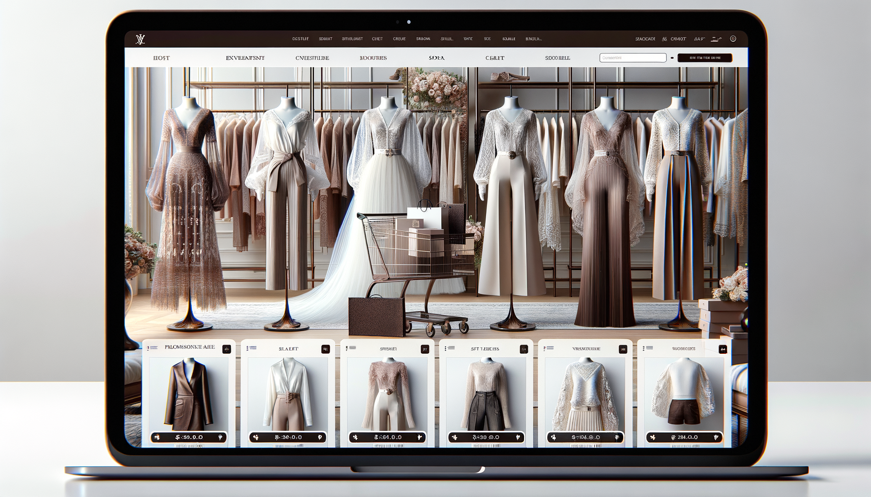Select CREUIE in the top dark menu
This screenshot has width=871, height=497.
(x=400, y=39)
